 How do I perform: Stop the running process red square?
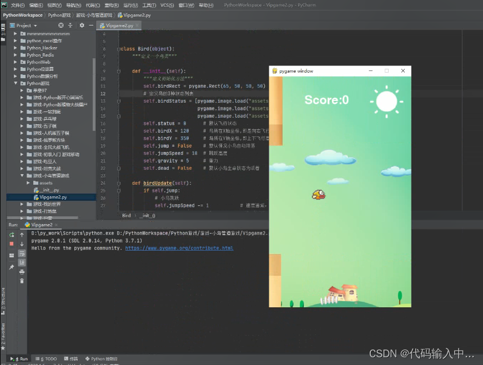tap(12, 244)
